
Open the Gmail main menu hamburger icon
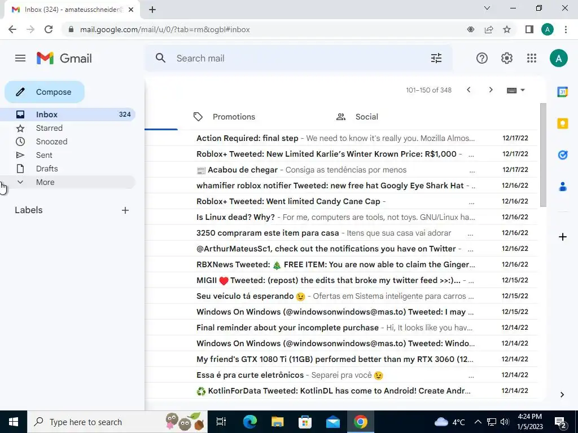coord(20,58)
